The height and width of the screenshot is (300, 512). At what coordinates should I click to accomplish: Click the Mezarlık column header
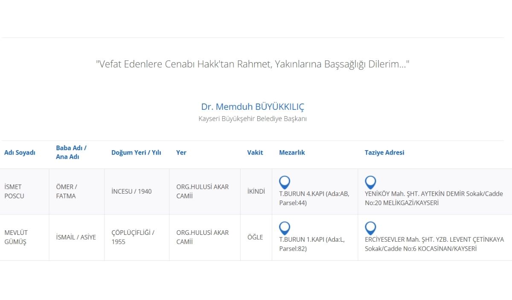(292, 152)
